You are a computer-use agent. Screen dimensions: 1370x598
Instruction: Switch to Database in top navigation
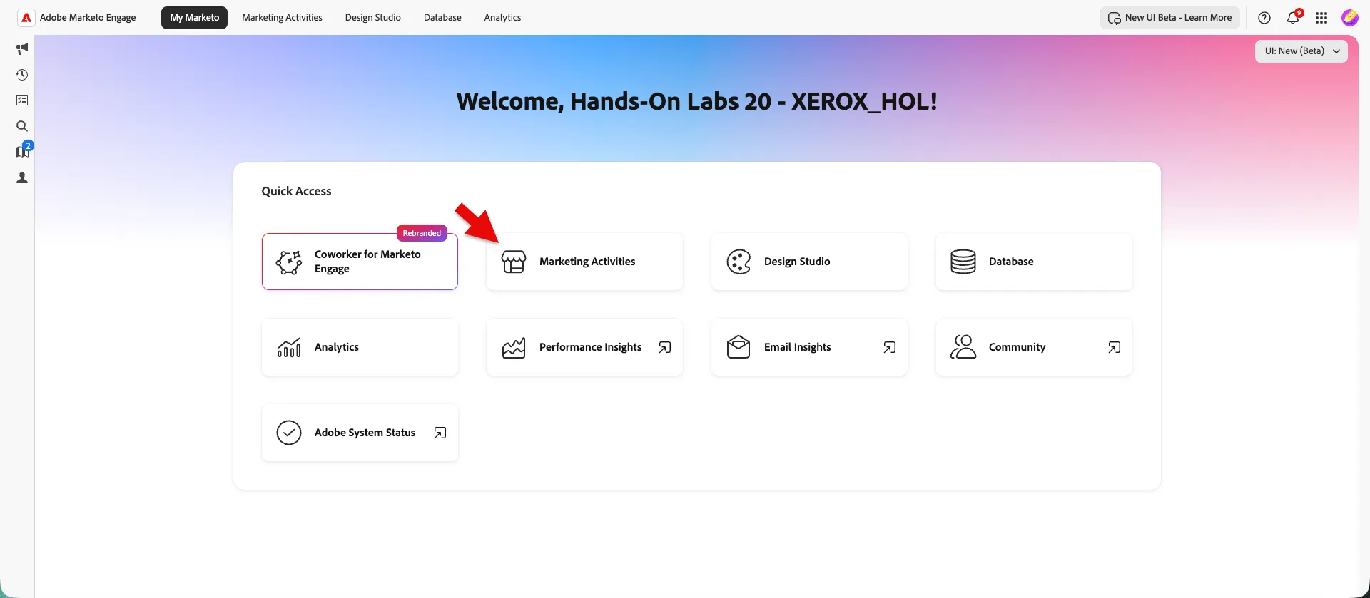[x=442, y=18]
